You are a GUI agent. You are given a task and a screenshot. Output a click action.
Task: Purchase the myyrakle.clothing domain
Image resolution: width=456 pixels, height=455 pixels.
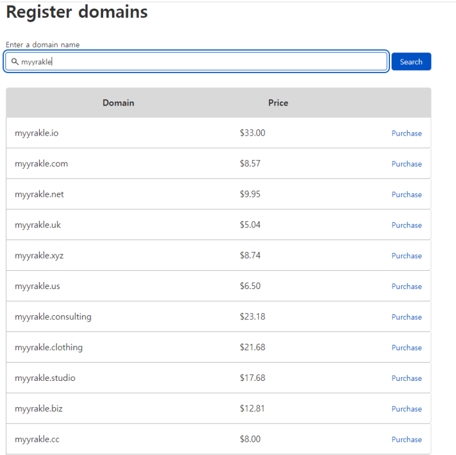click(406, 348)
